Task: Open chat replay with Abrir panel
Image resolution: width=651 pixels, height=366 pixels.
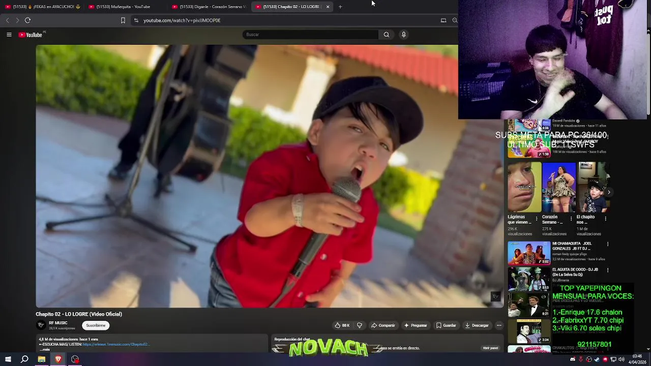Action: [x=490, y=348]
